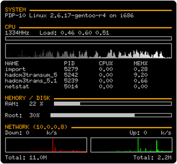Click the MEM% column header

(x=141, y=63)
